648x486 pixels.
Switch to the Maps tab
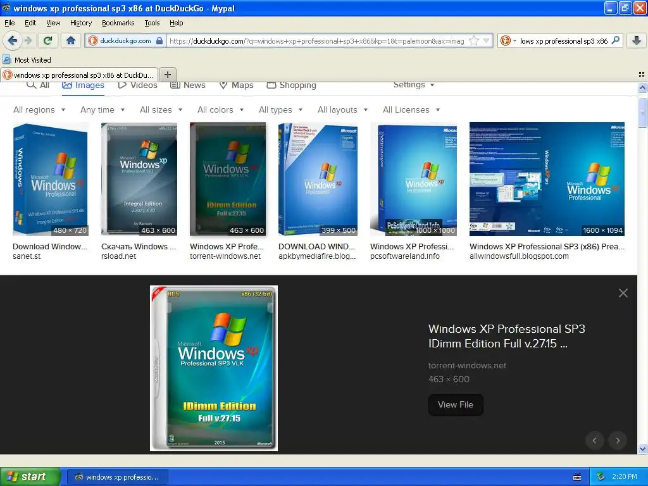tap(236, 85)
